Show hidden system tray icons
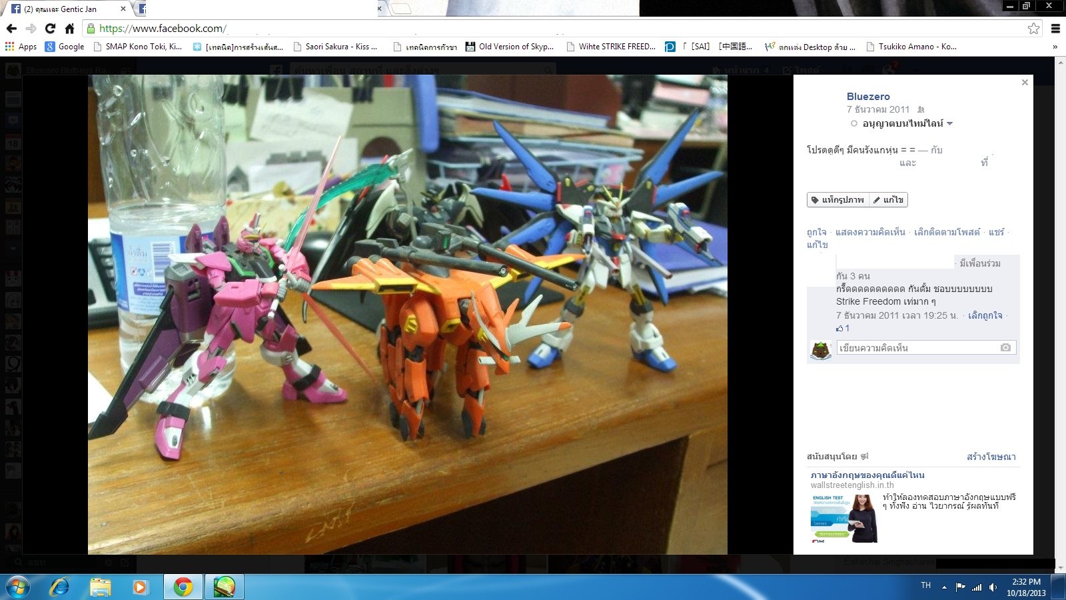Screen dimensions: 1066x600 pos(944,587)
